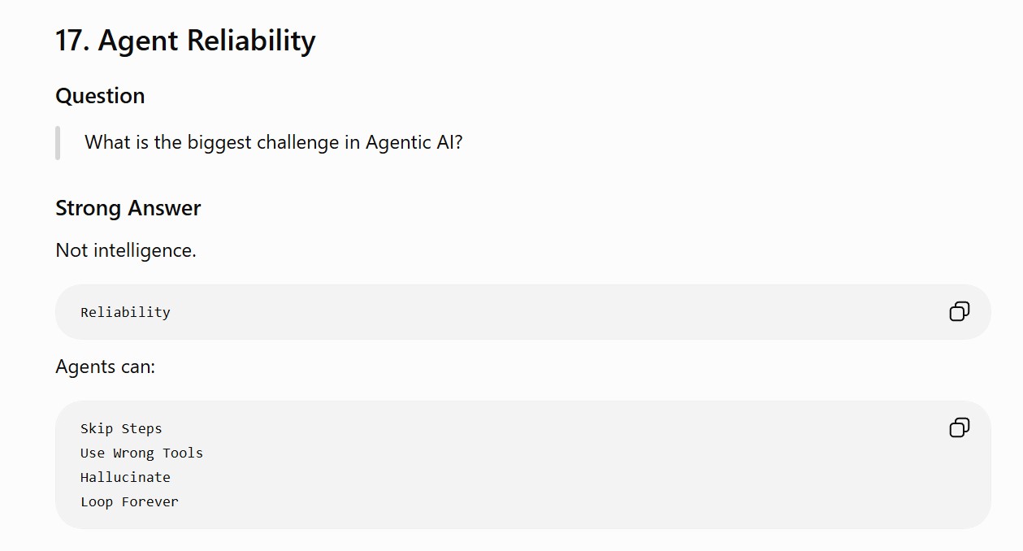
Task: Select the "Strong Answer" subheading
Action: click(x=128, y=208)
